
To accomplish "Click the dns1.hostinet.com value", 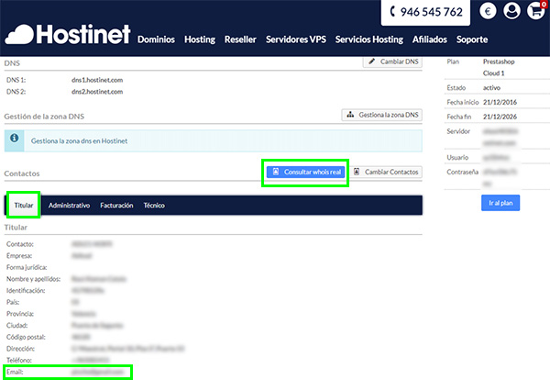I will coord(97,80).
